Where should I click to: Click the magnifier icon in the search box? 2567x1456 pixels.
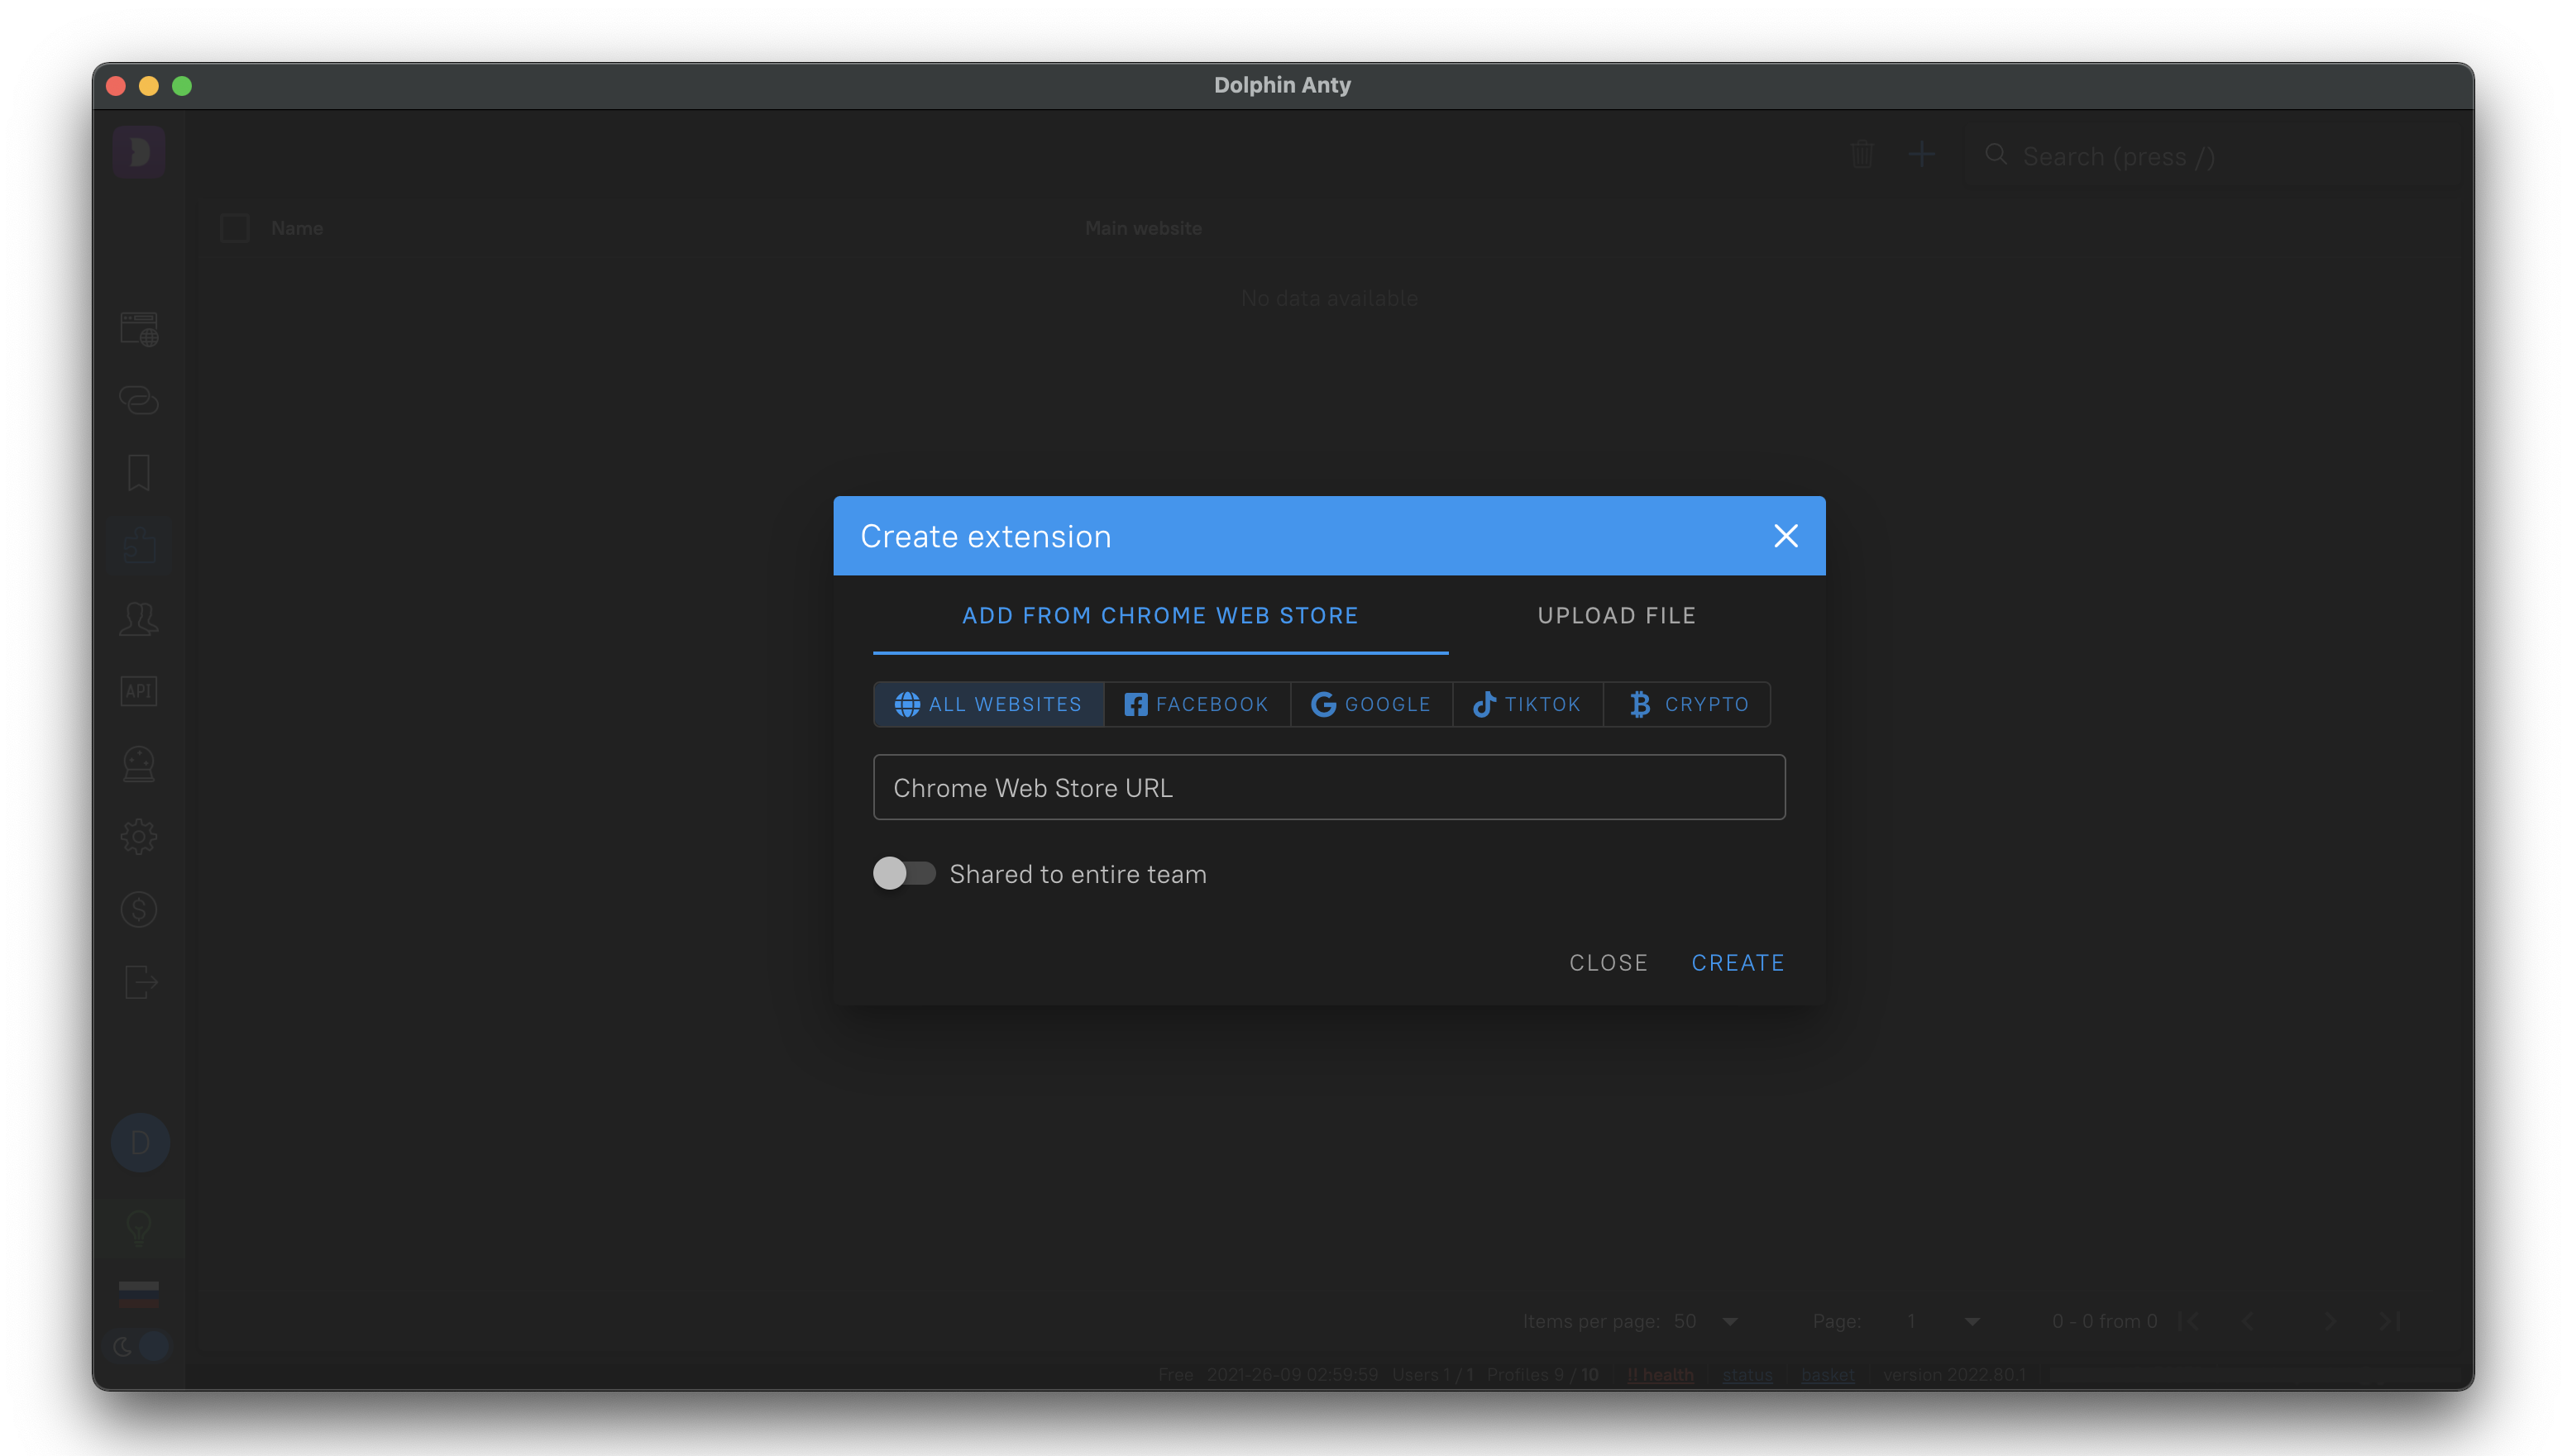pyautogui.click(x=1996, y=154)
